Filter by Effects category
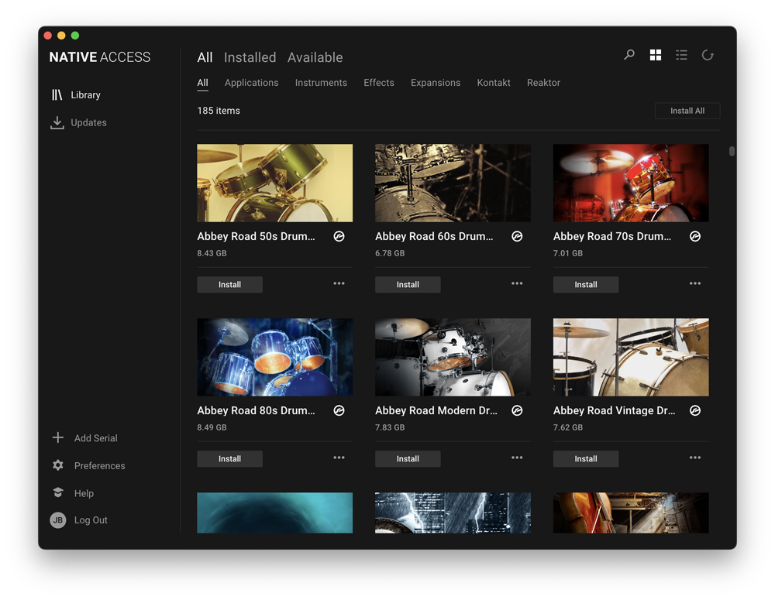The height and width of the screenshot is (600, 775). click(x=379, y=83)
